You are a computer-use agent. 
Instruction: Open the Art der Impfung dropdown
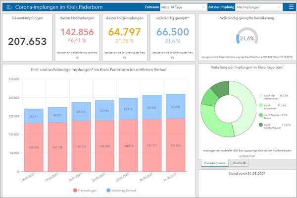[x=258, y=7]
